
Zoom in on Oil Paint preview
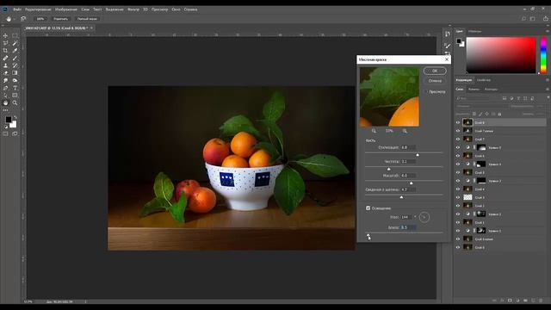[405, 131]
